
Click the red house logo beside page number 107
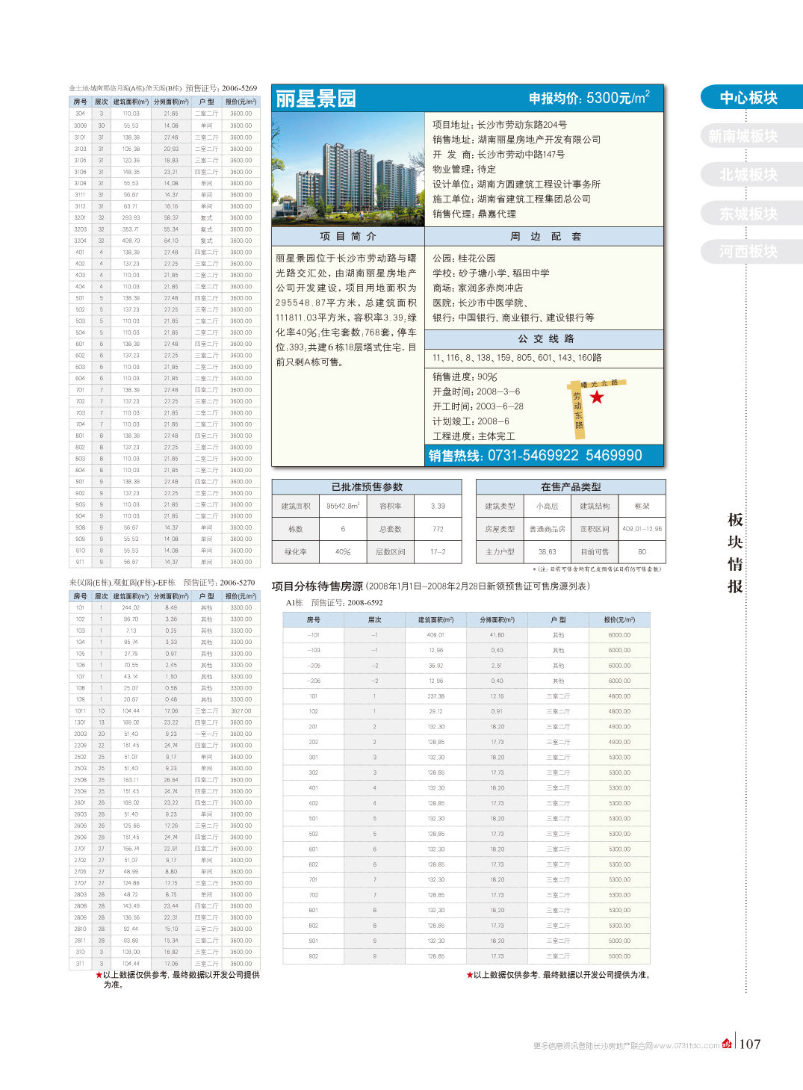727,1044
